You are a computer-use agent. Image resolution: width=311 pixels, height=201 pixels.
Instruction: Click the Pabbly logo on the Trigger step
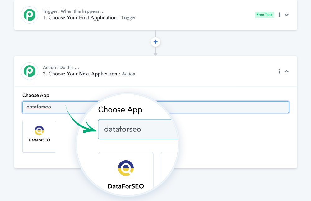click(30, 15)
